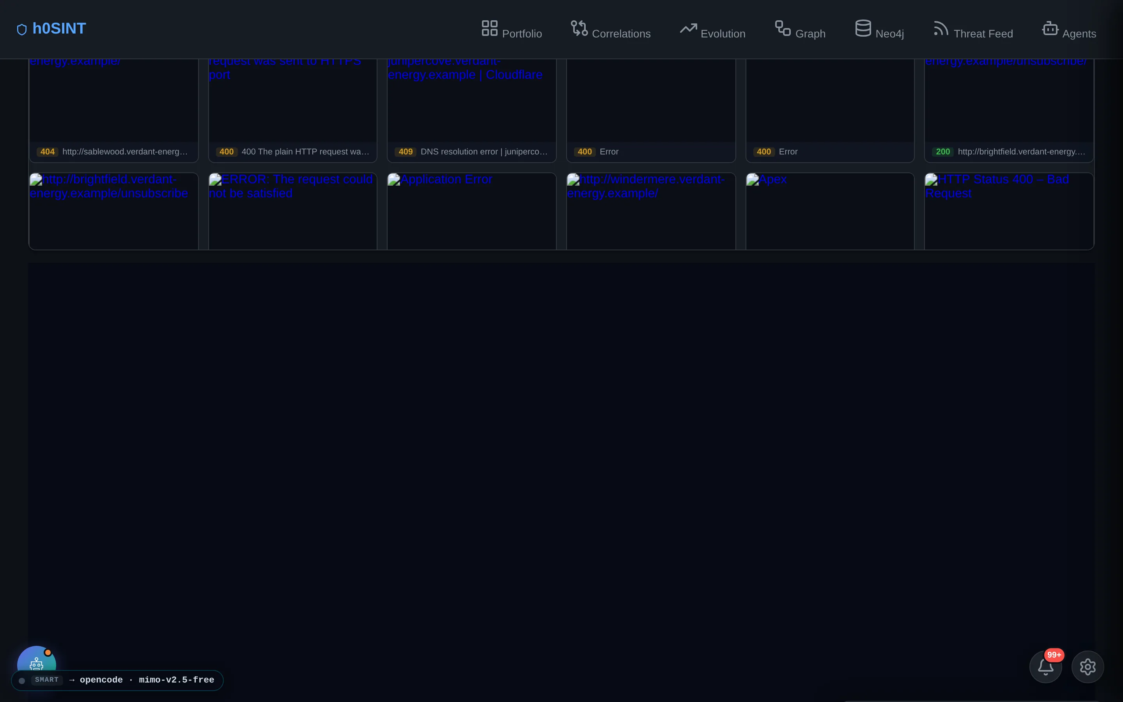Open the 'ERROR: The request could not be satisfied' thumbnail
Screen dimensions: 1123x702
(293, 211)
